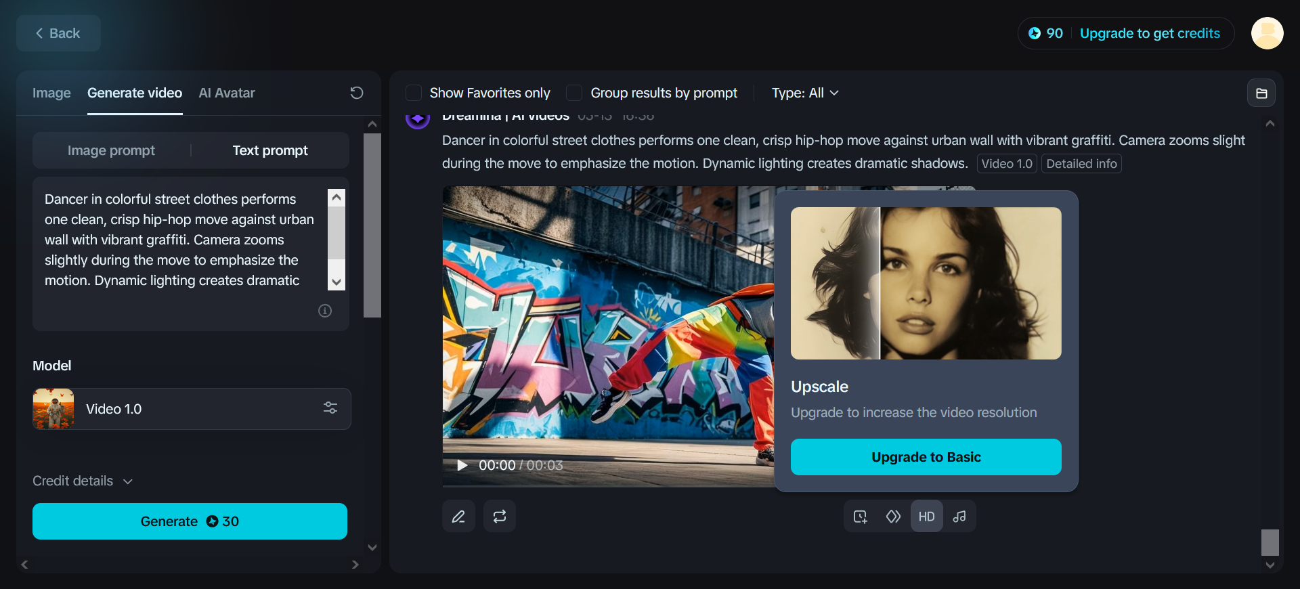This screenshot has width=1300, height=589.
Task: Click results area scrollbar thumb
Action: (x=1270, y=542)
